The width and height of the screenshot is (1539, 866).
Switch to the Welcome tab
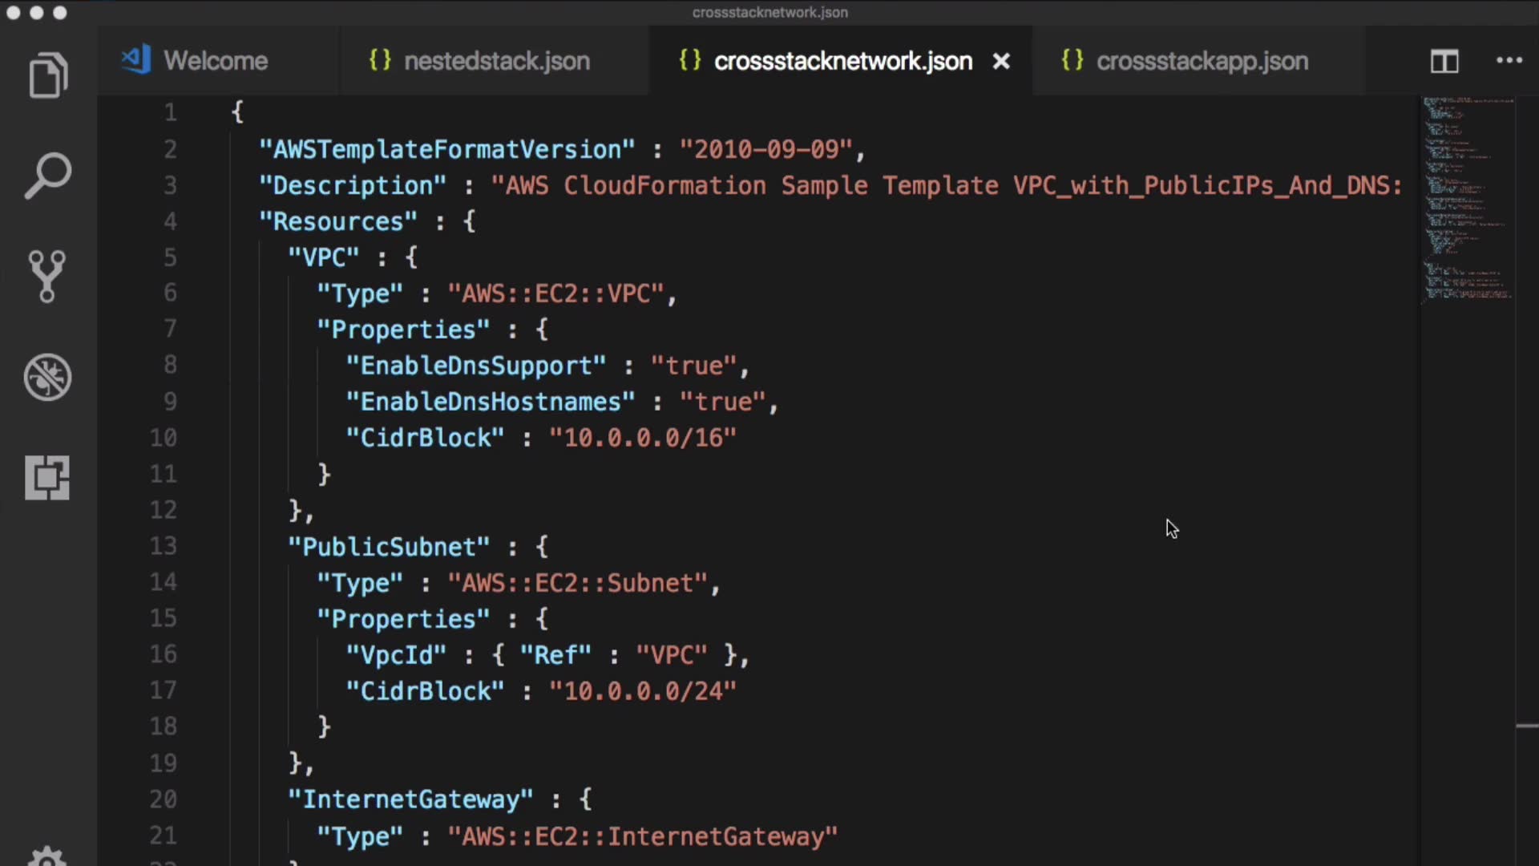pyautogui.click(x=215, y=61)
